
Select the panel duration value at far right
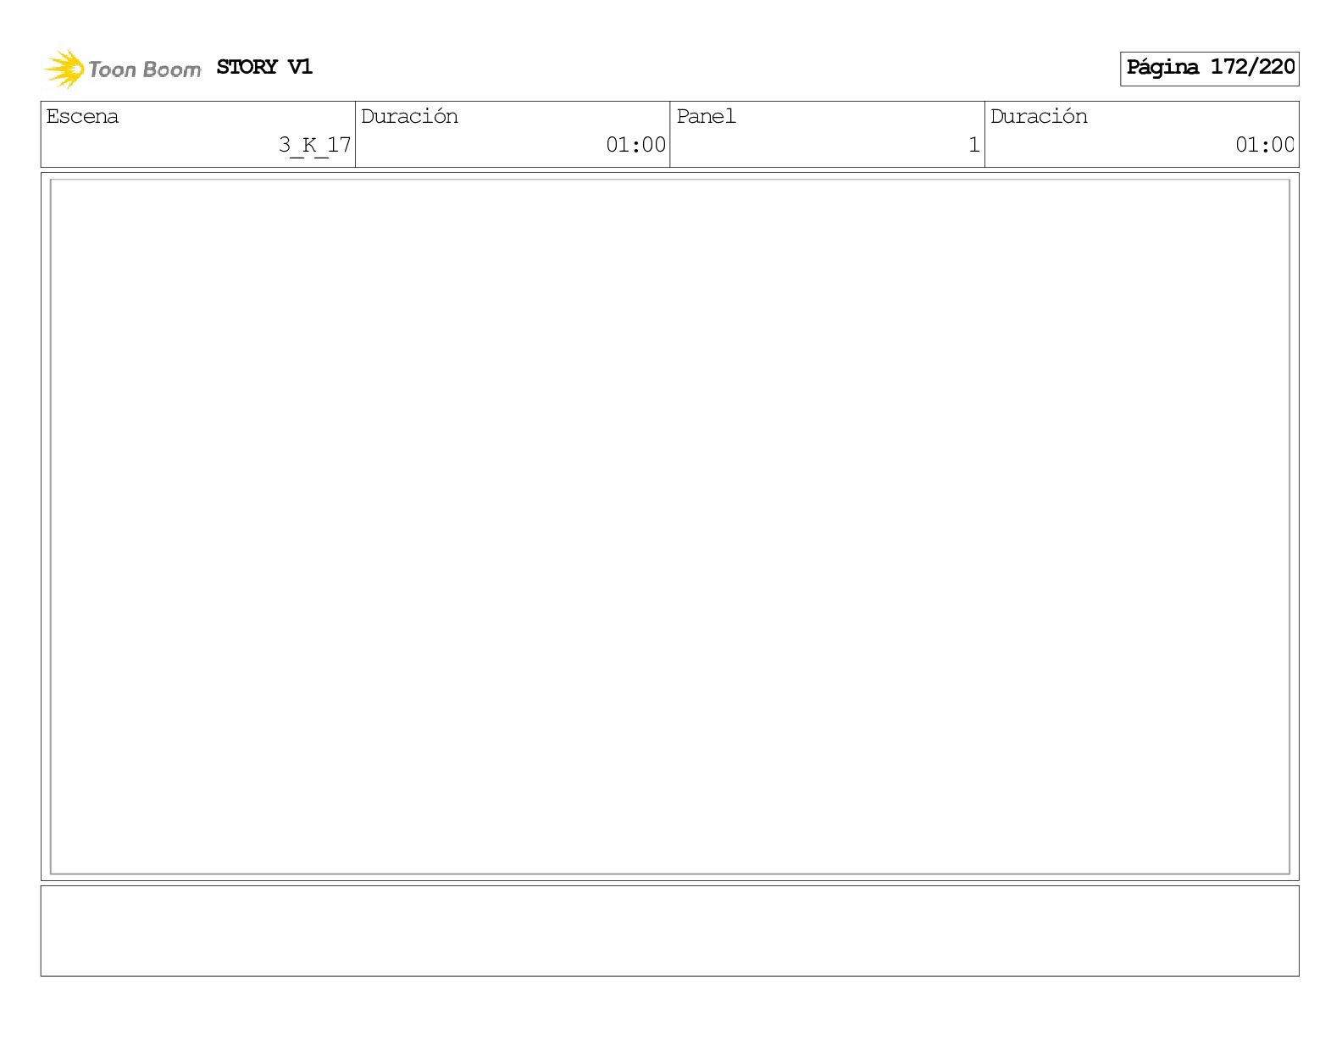click(x=1265, y=145)
